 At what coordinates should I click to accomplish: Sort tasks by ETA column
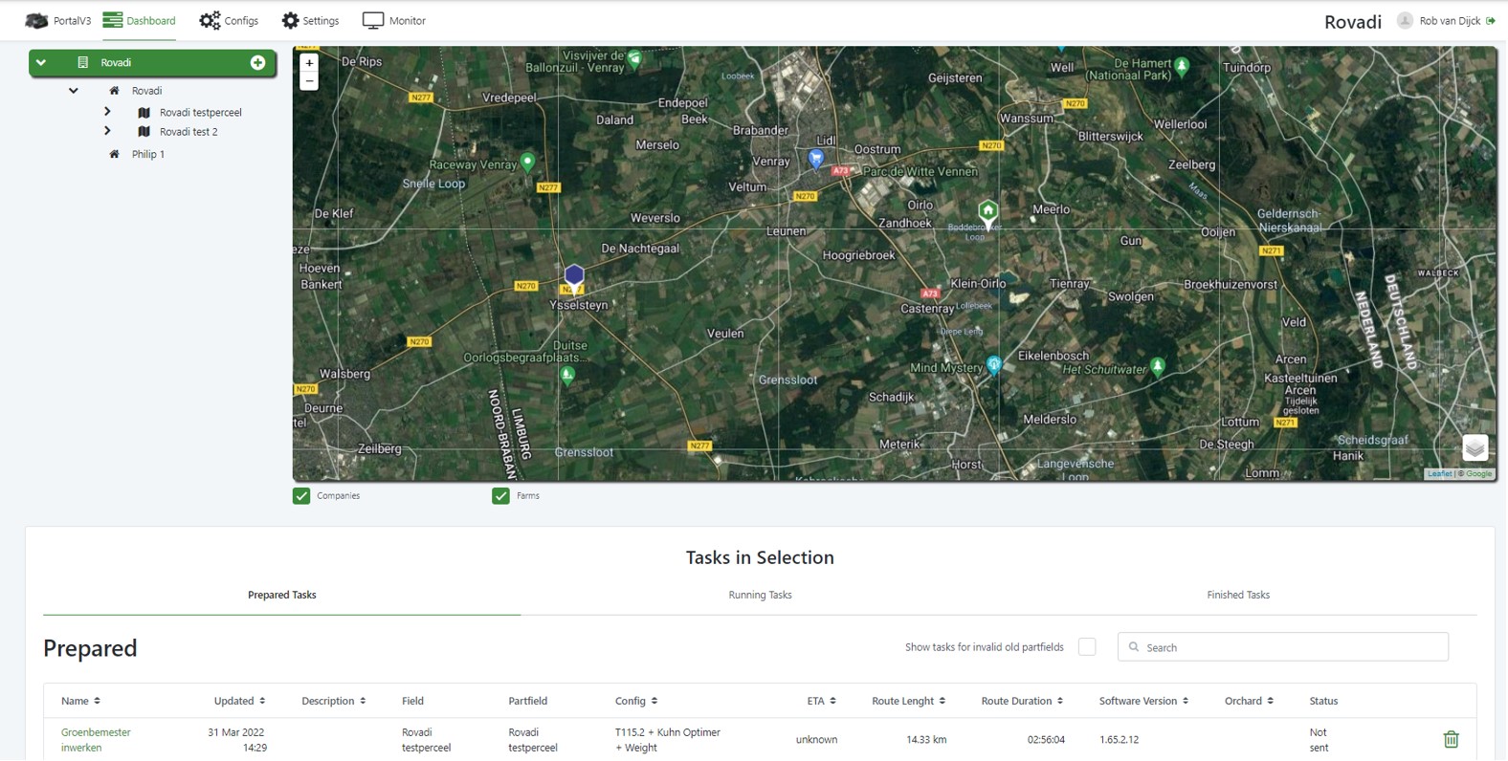[822, 701]
